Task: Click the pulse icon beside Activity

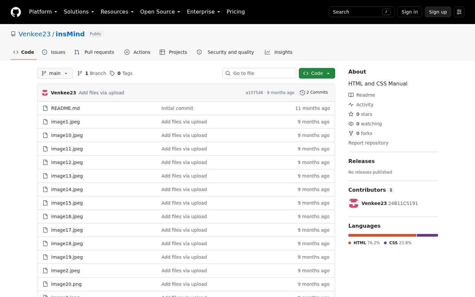Action: click(351, 105)
